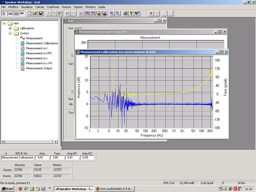
Task: Open the Modifica menu
Action: tap(13, 7)
